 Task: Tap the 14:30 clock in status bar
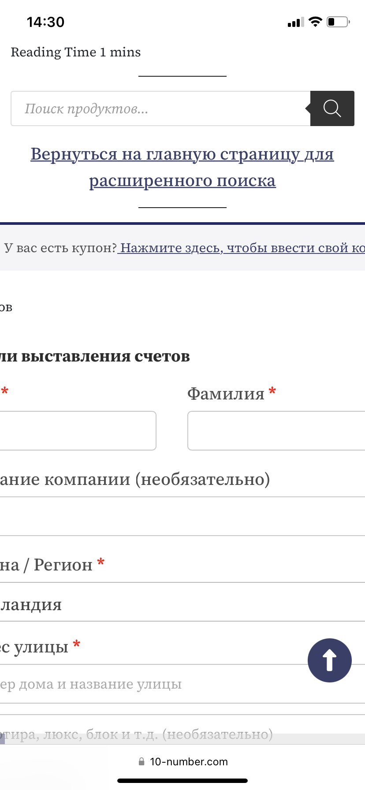pyautogui.click(x=45, y=22)
